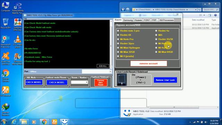Open File Explorer taskbar button

click(24, 122)
